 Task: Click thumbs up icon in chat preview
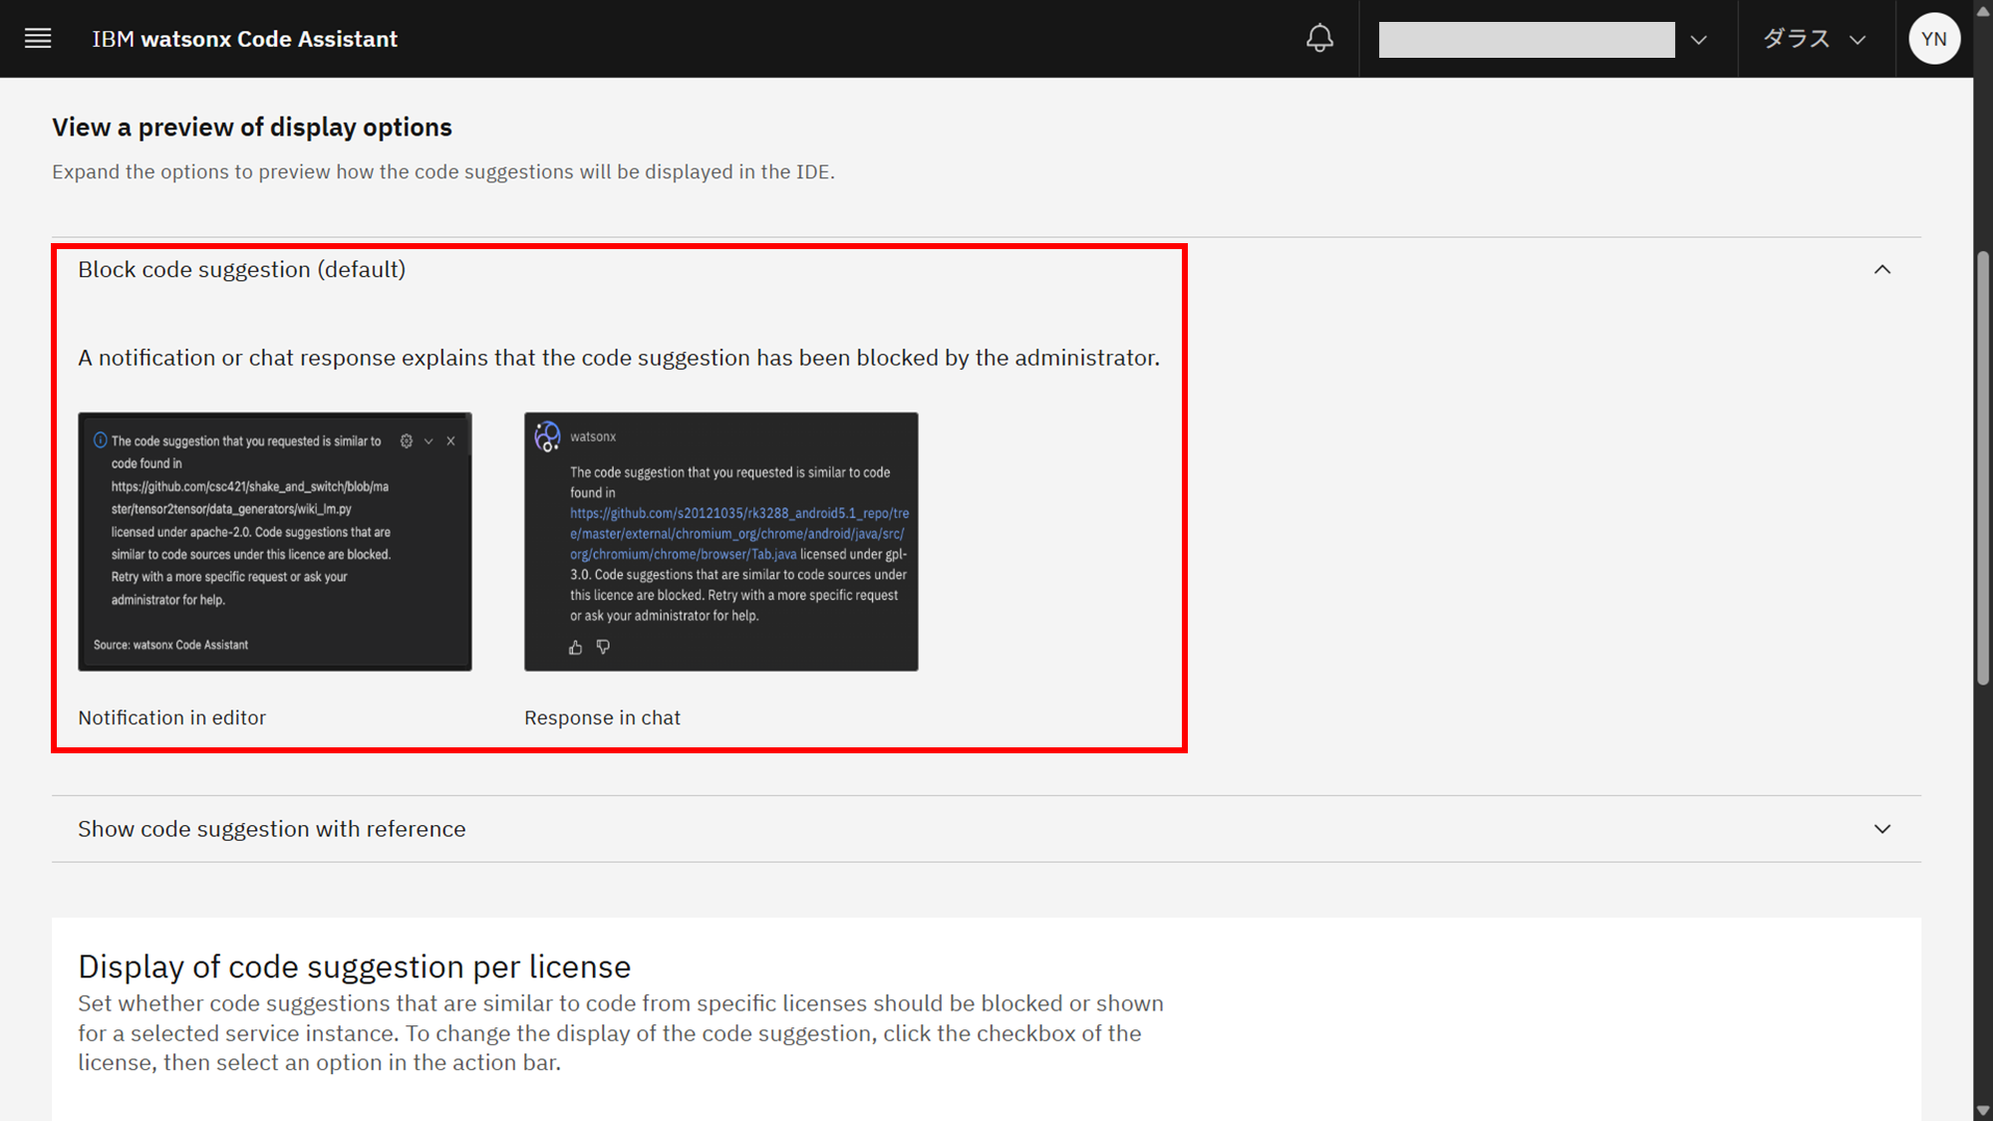coord(575,648)
